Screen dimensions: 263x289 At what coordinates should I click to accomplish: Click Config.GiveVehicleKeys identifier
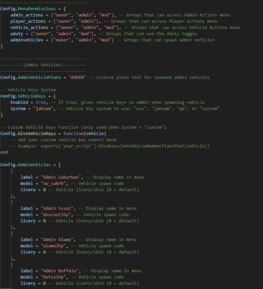28,134
